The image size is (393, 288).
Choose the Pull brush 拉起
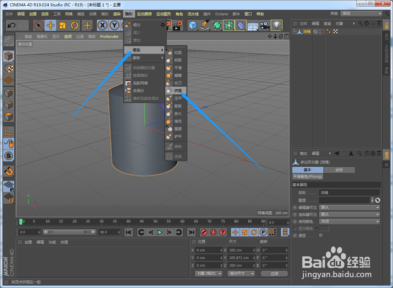point(175,52)
